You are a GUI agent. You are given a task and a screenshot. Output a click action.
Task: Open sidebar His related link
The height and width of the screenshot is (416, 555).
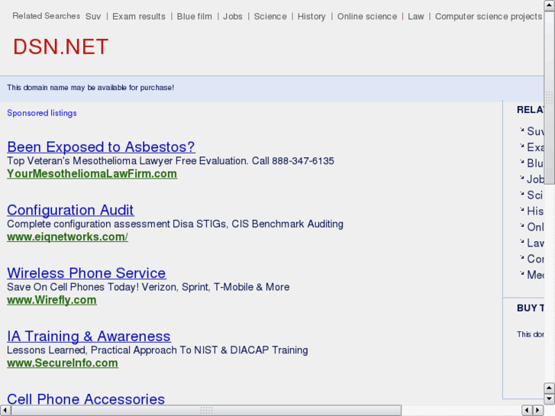[535, 211]
